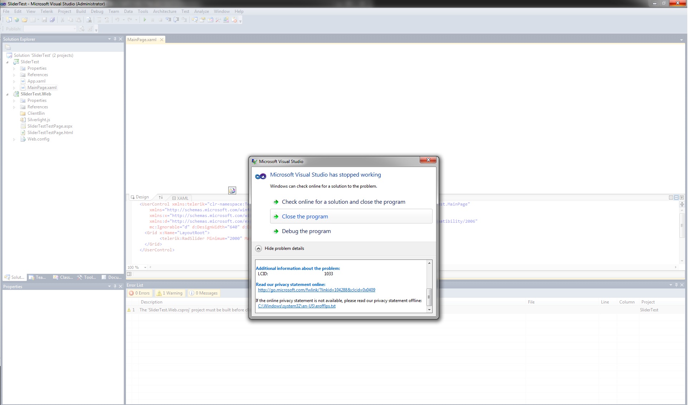Click the Redo arrow icon
The height and width of the screenshot is (405, 688).
point(130,20)
